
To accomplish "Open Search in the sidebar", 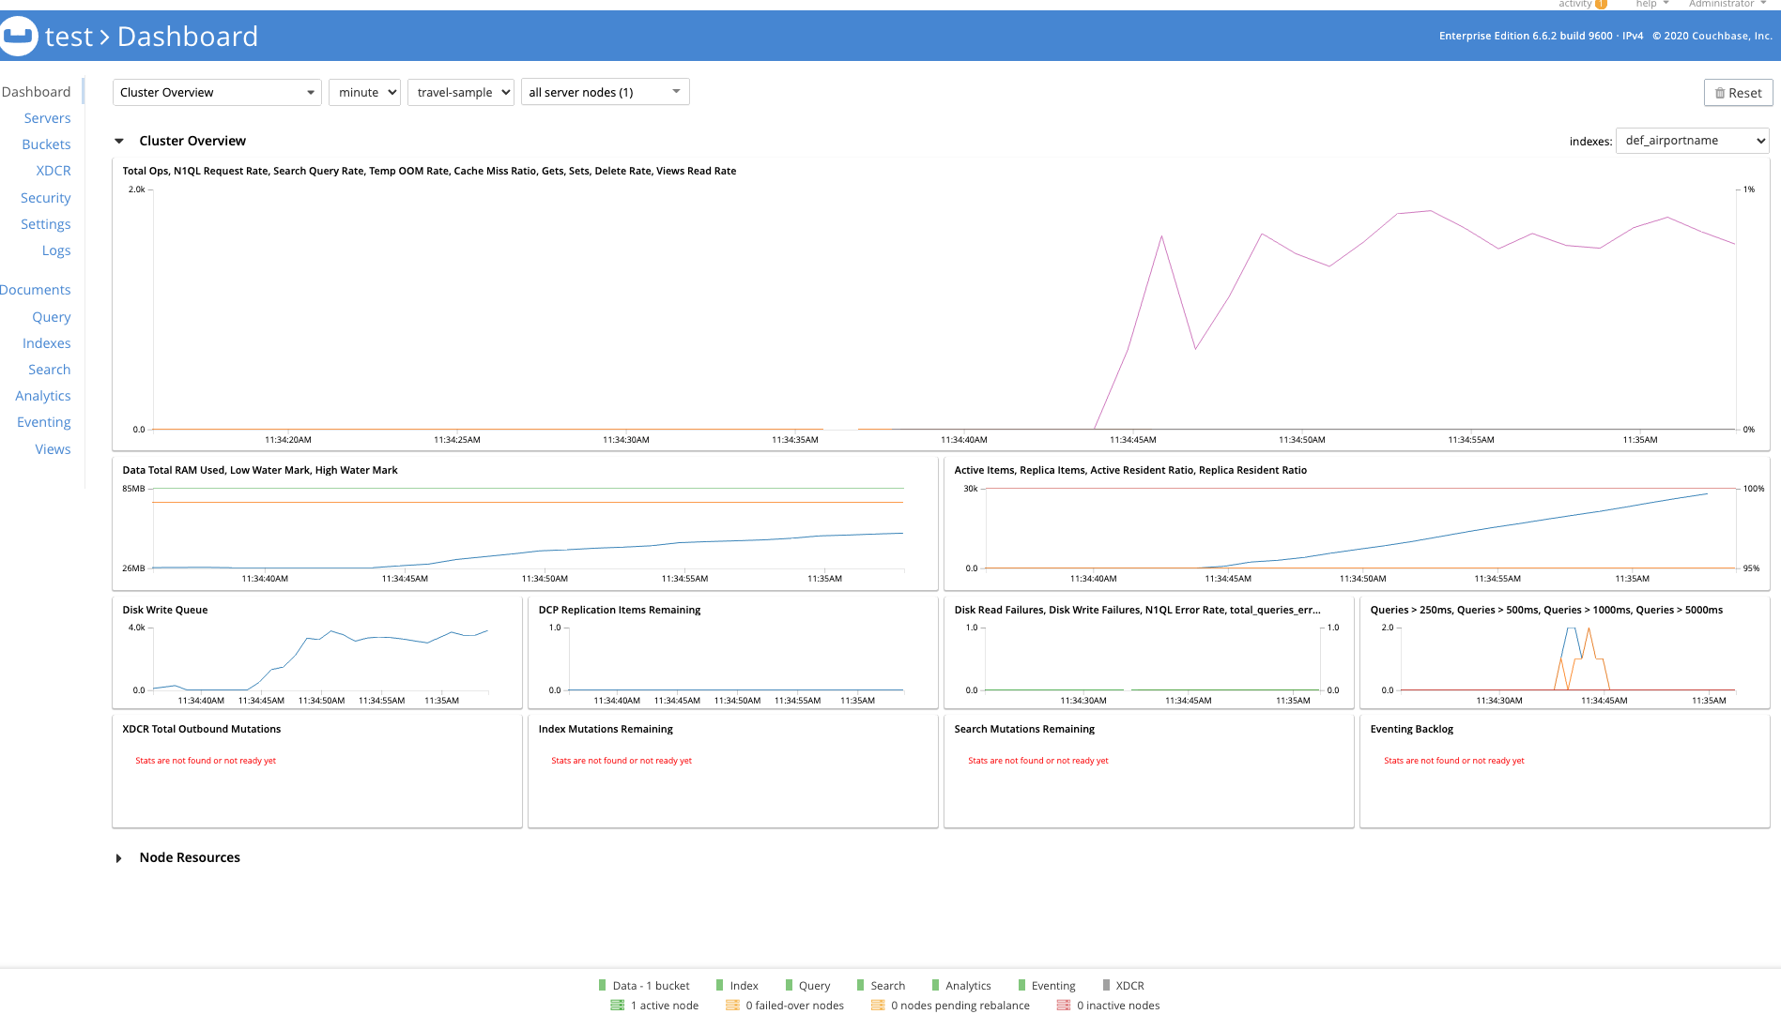I will click(x=49, y=370).
